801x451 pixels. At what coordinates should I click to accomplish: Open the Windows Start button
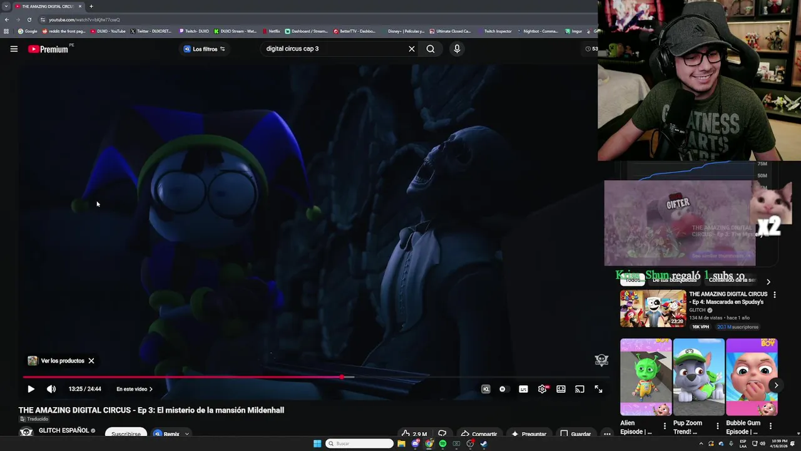tap(317, 443)
